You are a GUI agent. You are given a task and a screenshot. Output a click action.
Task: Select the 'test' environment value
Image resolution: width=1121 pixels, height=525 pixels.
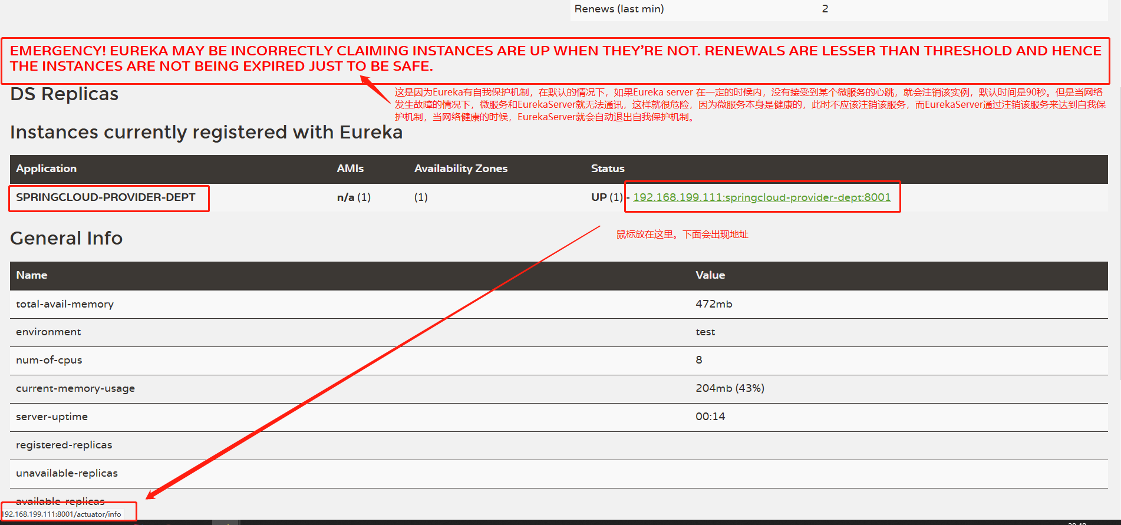[x=705, y=332]
